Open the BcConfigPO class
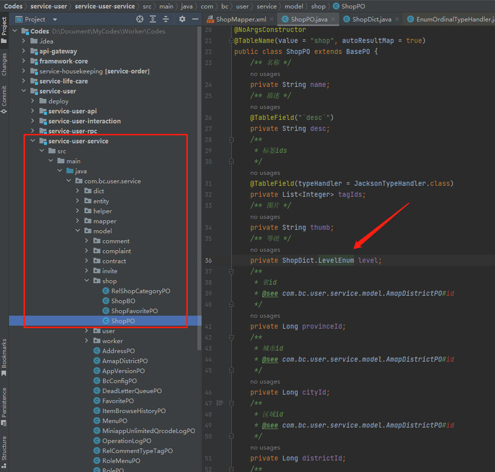Image resolution: width=495 pixels, height=472 pixels. (x=119, y=381)
